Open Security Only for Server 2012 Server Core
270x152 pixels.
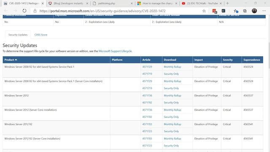pyautogui.click(x=171, y=117)
